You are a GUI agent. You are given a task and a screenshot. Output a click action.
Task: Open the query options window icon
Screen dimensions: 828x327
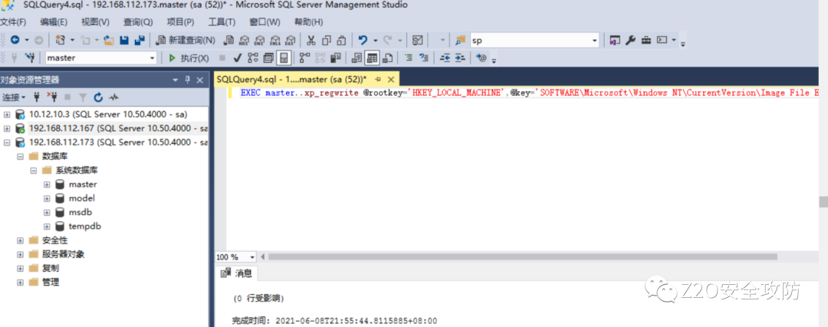pyautogui.click(x=268, y=57)
